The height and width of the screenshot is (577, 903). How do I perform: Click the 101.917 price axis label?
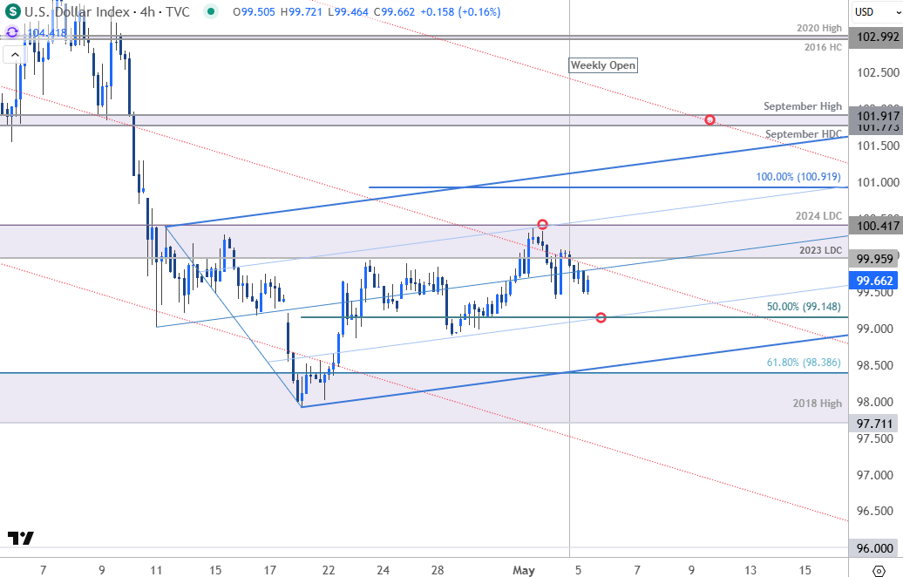pos(877,116)
